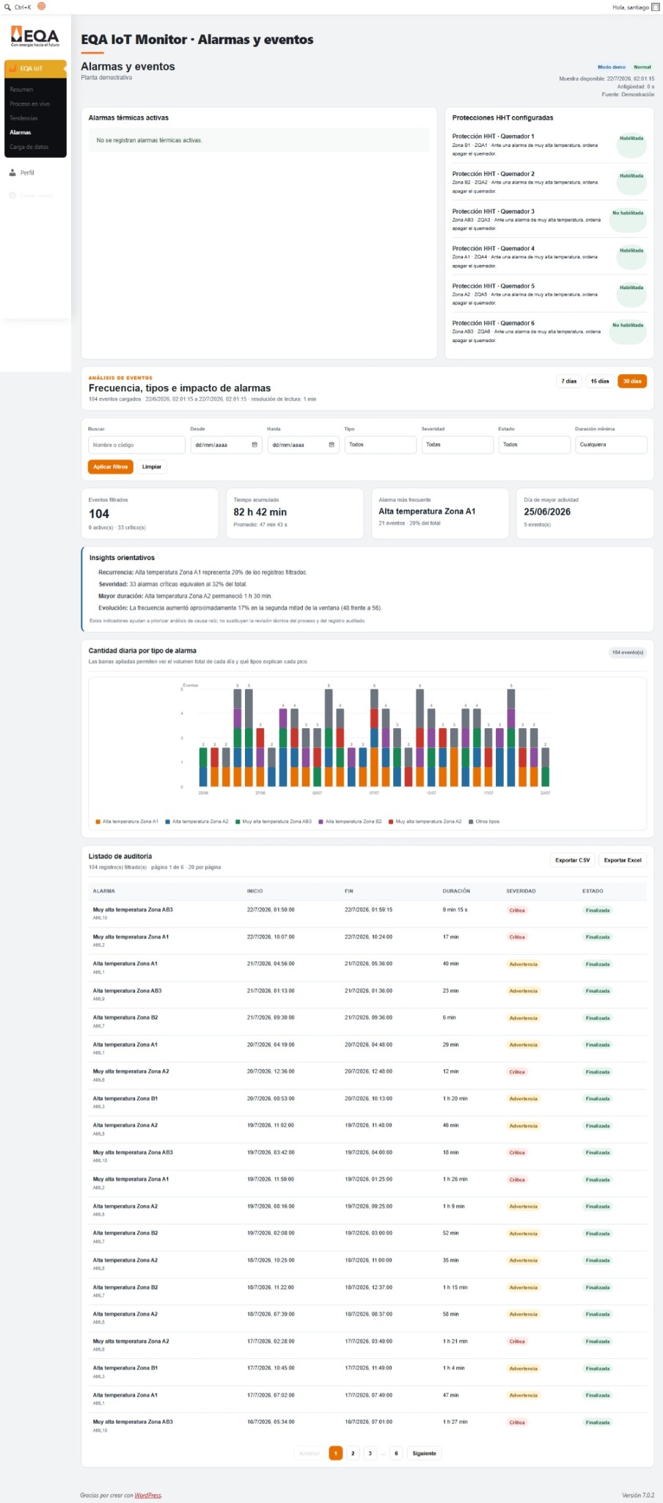This screenshot has height=1503, width=663.
Task: Open calendar picker in Desde date field
Action: point(254,445)
